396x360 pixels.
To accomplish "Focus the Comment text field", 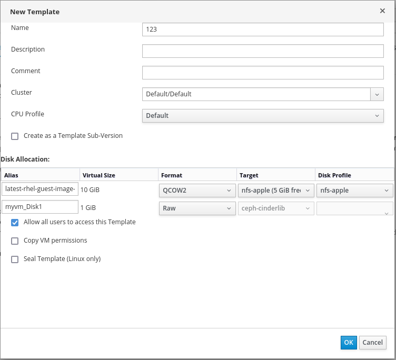I will click(262, 73).
